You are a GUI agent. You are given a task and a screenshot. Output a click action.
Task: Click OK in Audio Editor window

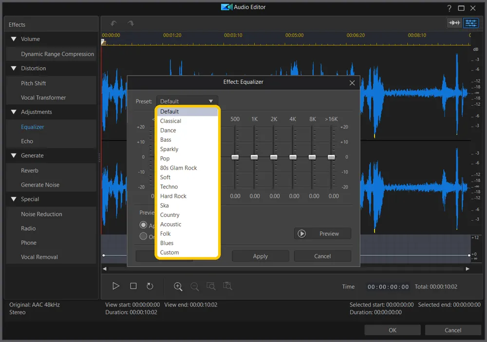pos(393,330)
